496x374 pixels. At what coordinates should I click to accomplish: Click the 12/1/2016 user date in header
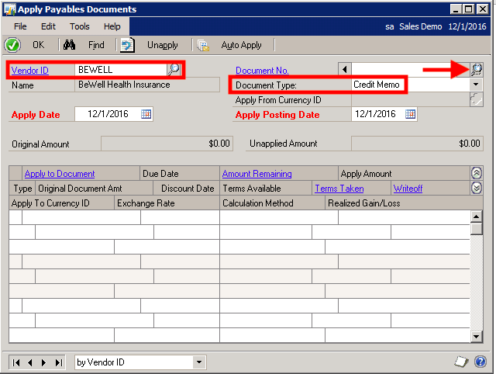point(467,26)
